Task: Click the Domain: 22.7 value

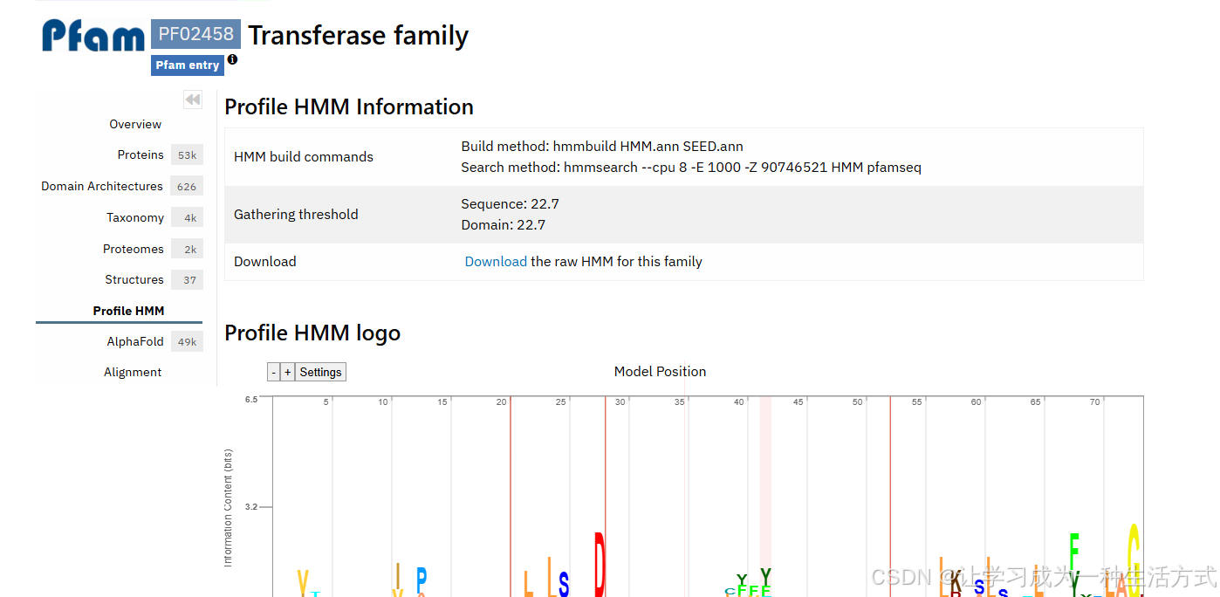Action: click(x=504, y=224)
